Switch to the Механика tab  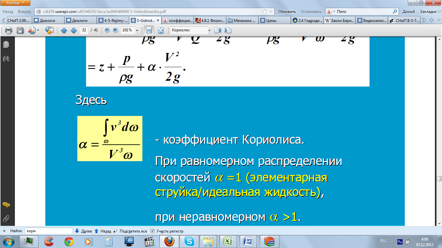click(x=242, y=20)
